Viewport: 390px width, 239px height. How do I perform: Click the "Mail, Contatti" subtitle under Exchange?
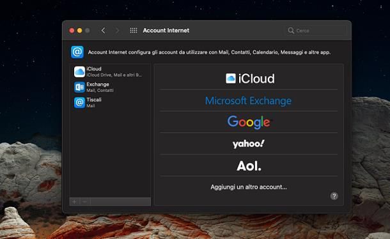[100, 90]
